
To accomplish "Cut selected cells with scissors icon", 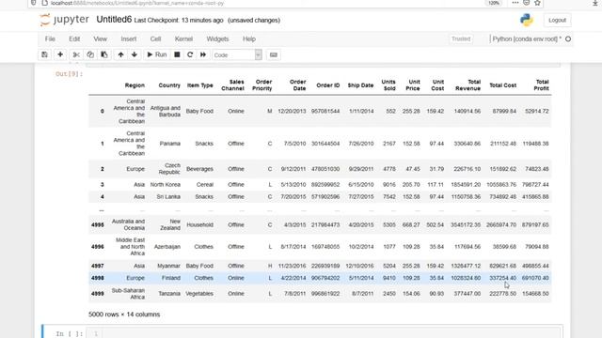I will coord(76,54).
